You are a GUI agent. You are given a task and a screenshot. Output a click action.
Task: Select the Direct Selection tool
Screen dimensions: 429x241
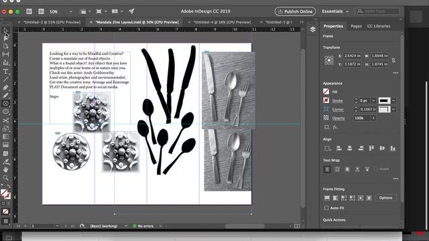click(5, 38)
